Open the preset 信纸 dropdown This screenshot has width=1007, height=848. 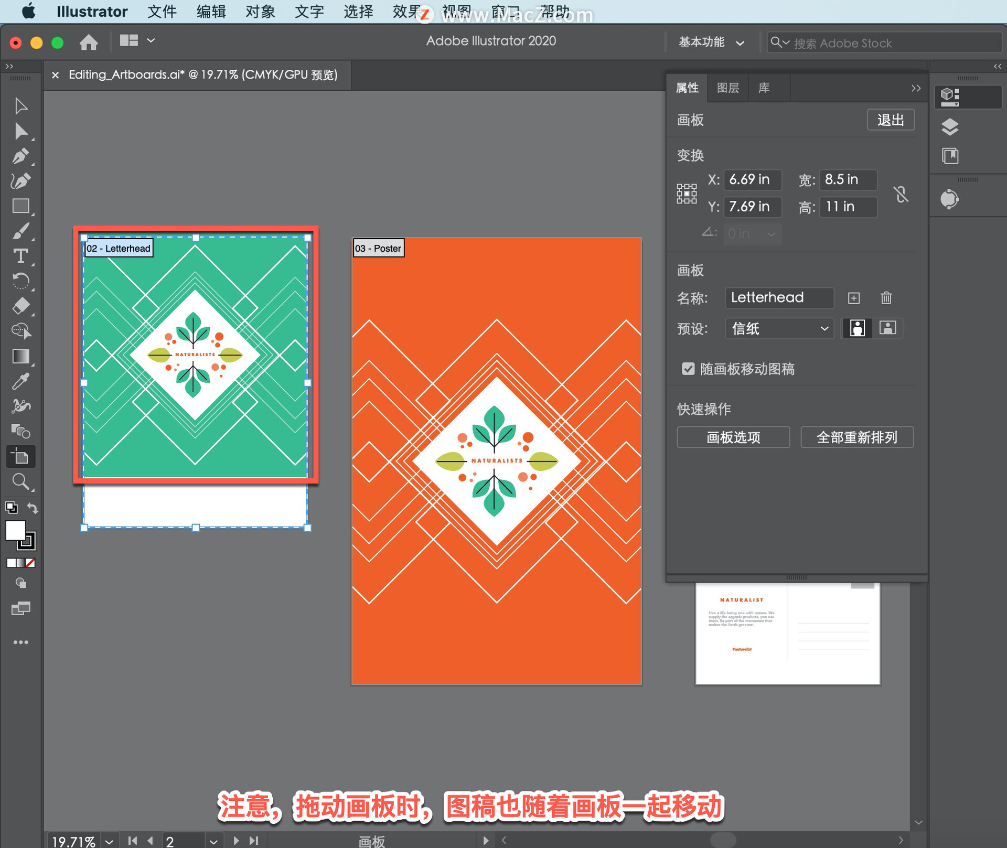(x=779, y=329)
